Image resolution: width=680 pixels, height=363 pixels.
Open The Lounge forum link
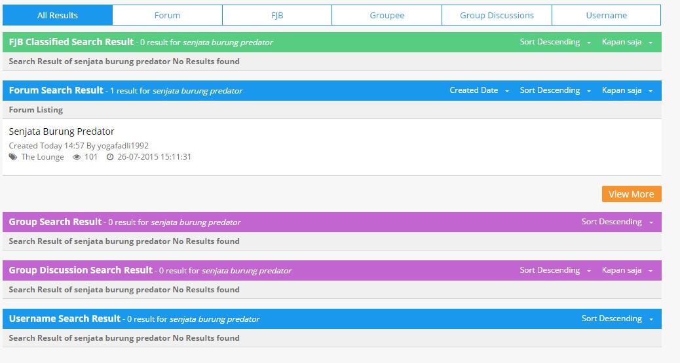pyautogui.click(x=43, y=157)
